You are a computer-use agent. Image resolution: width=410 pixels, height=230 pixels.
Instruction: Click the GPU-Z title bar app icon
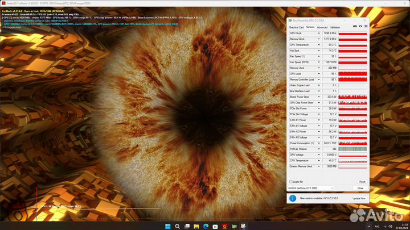click(290, 20)
